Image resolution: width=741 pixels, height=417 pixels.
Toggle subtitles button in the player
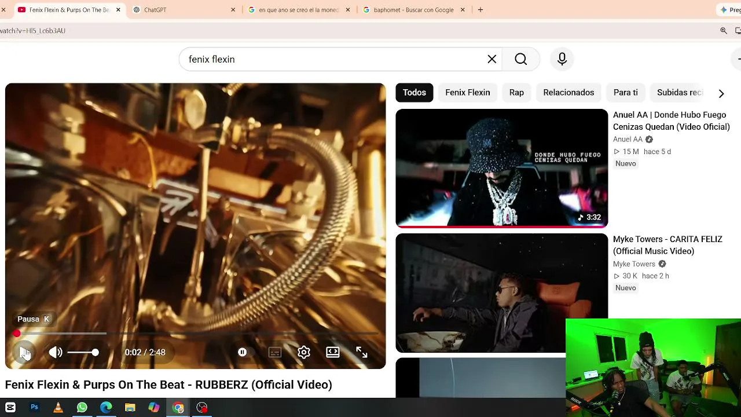(x=275, y=352)
